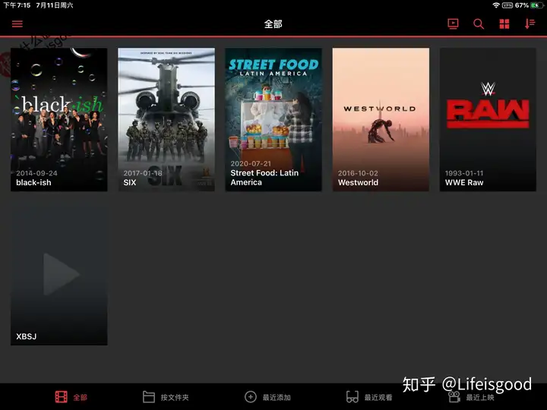
Task: Click the date 1993-01-11
Action: click(464, 173)
